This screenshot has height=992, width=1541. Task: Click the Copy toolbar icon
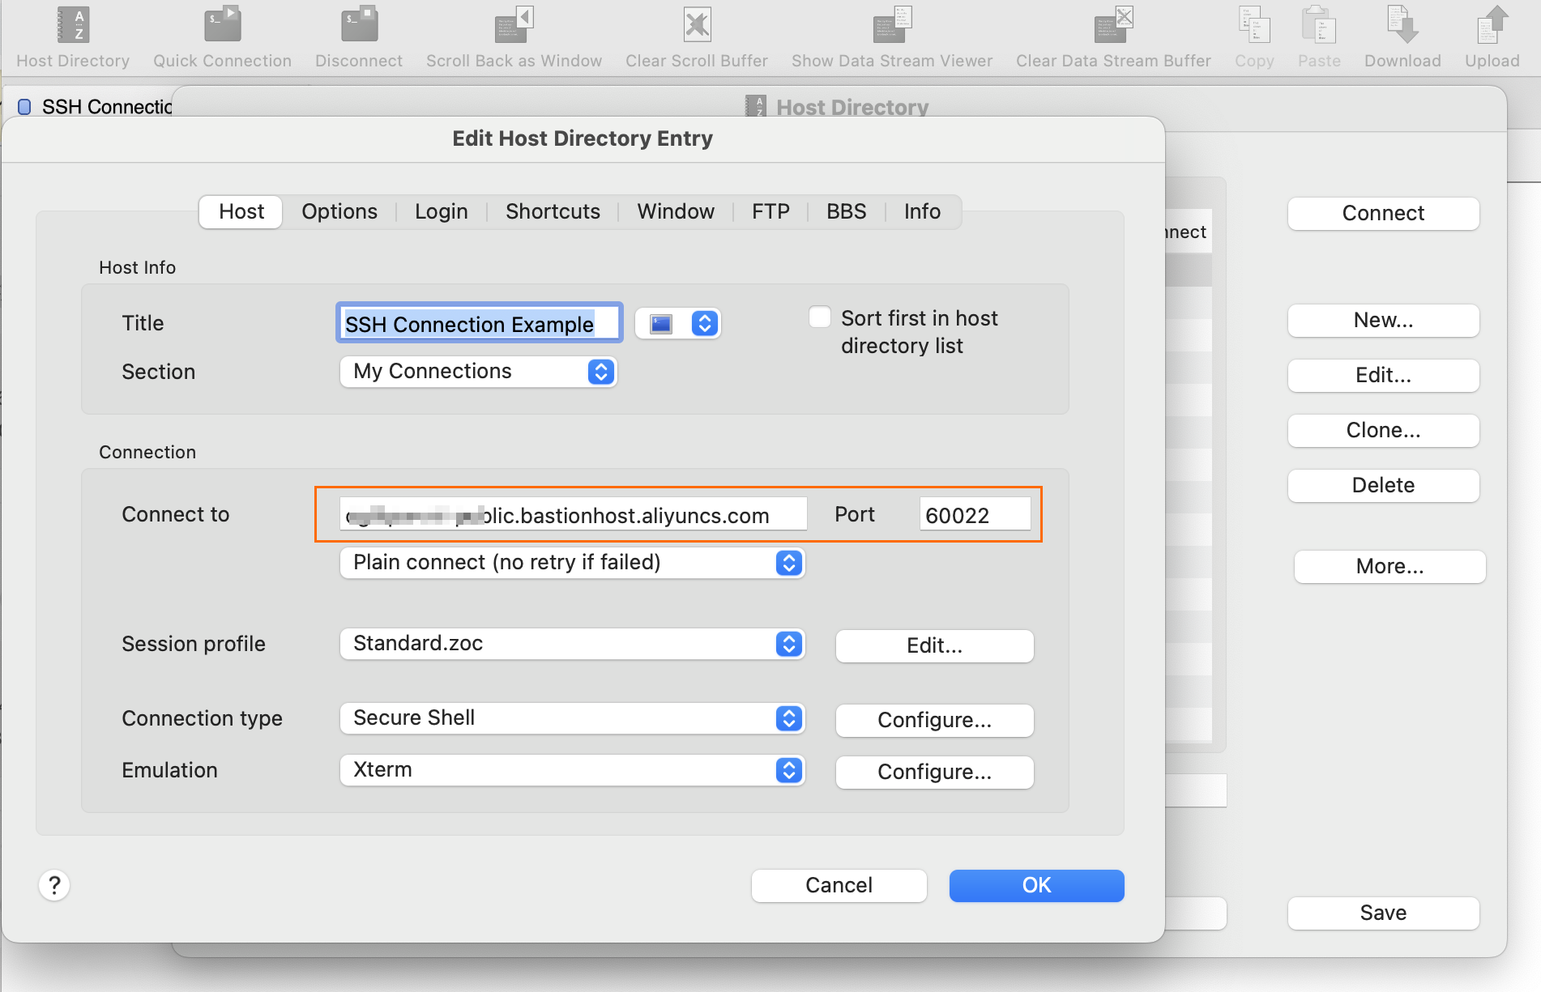[1254, 25]
